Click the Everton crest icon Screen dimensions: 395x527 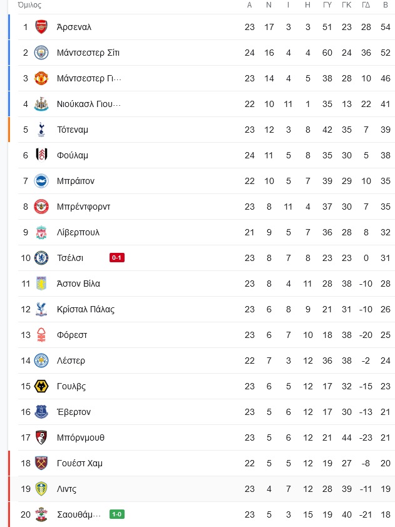click(x=41, y=412)
